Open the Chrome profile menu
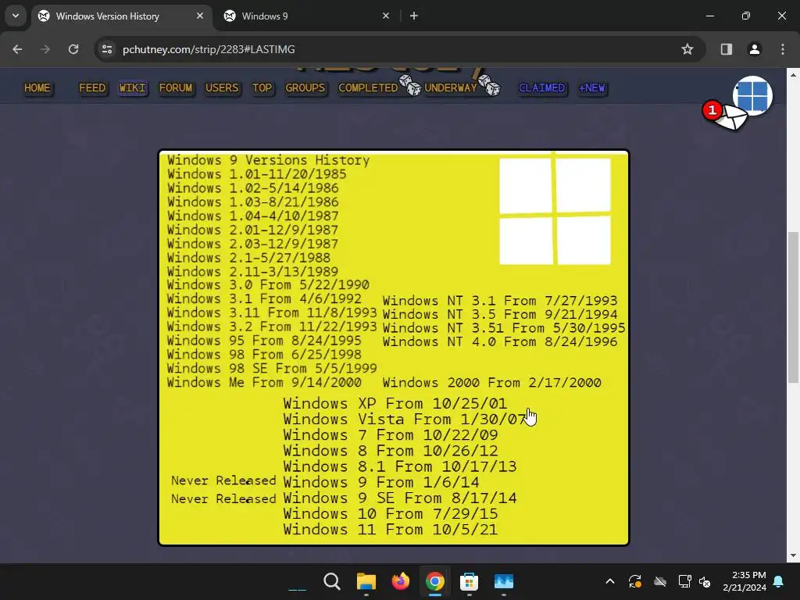The image size is (800, 600). [x=755, y=49]
